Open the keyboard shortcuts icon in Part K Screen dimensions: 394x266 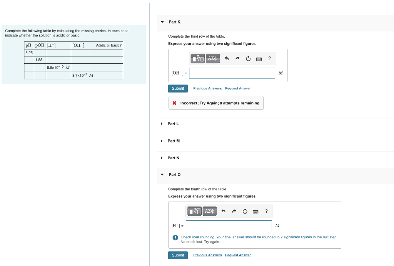point(259,58)
